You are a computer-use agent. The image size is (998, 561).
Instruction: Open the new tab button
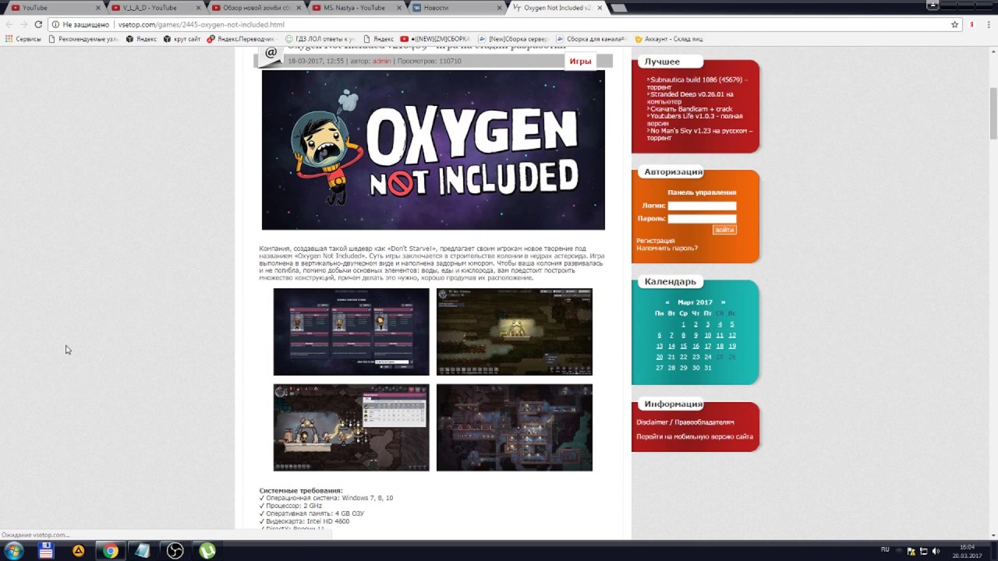tap(618, 8)
